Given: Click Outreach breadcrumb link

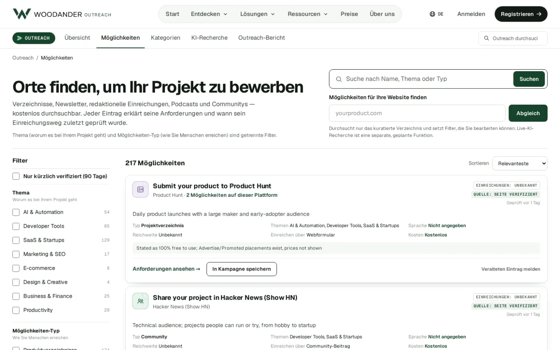Looking at the screenshot, I should pyautogui.click(x=23, y=58).
